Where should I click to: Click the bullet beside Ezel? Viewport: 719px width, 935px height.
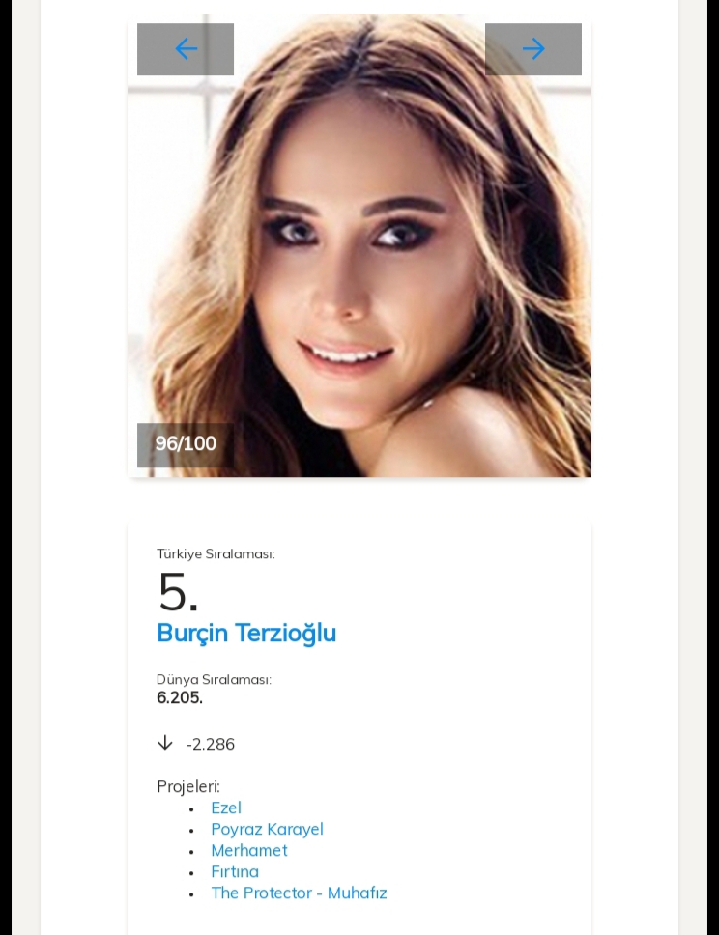click(x=191, y=809)
